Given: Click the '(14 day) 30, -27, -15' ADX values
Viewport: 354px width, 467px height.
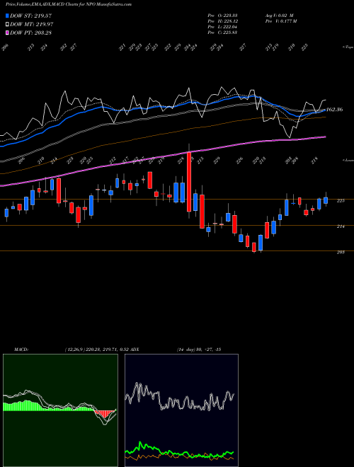Looking at the screenshot, I should (x=199, y=349).
